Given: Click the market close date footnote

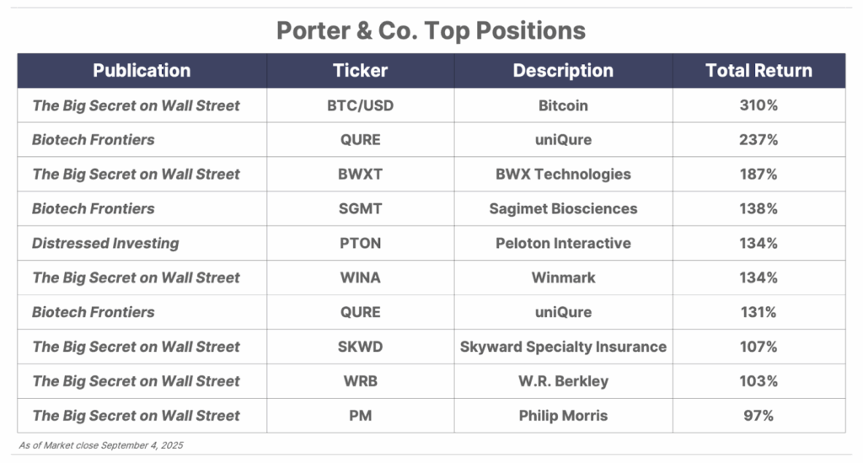Looking at the screenshot, I should [101, 444].
